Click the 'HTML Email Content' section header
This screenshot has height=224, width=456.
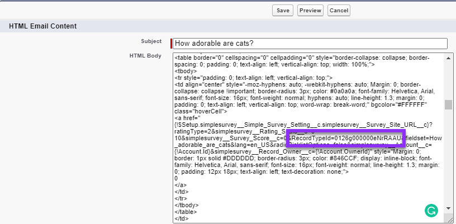[42, 26]
